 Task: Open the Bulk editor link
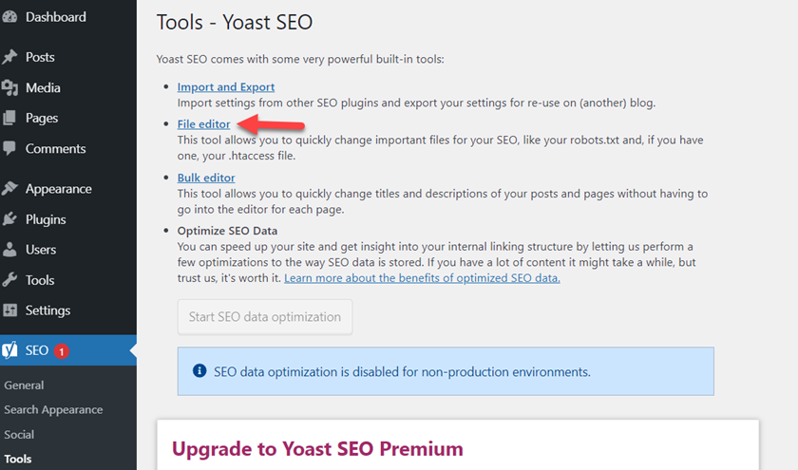click(206, 178)
